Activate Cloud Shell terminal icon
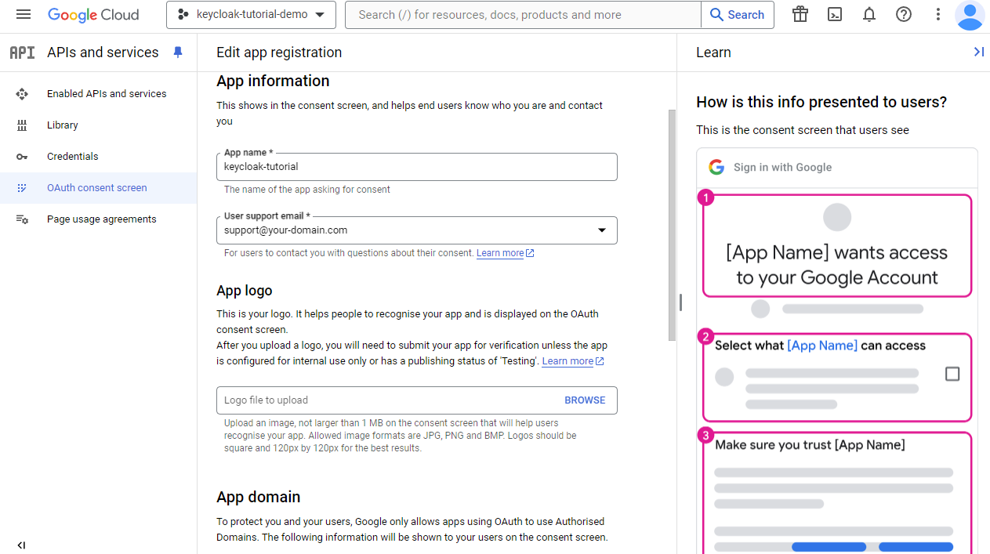 pyautogui.click(x=835, y=15)
